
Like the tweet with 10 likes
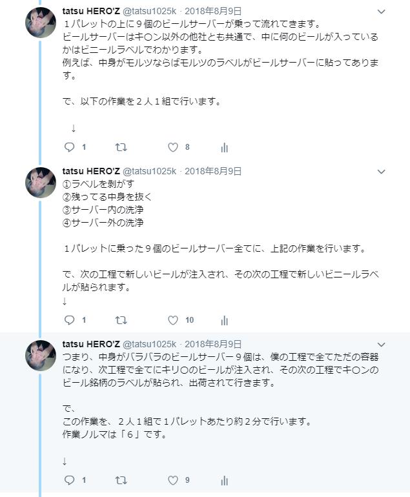(173, 319)
